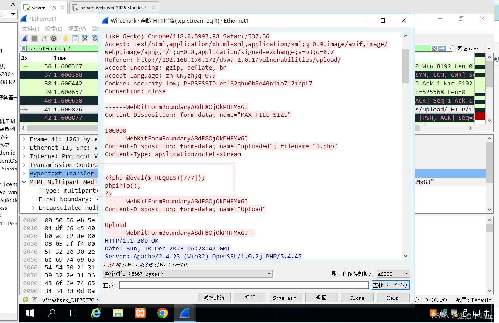The image size is (499, 323).
Task: Click the stream content vertical scrollbar thumb
Action: click(x=406, y=66)
